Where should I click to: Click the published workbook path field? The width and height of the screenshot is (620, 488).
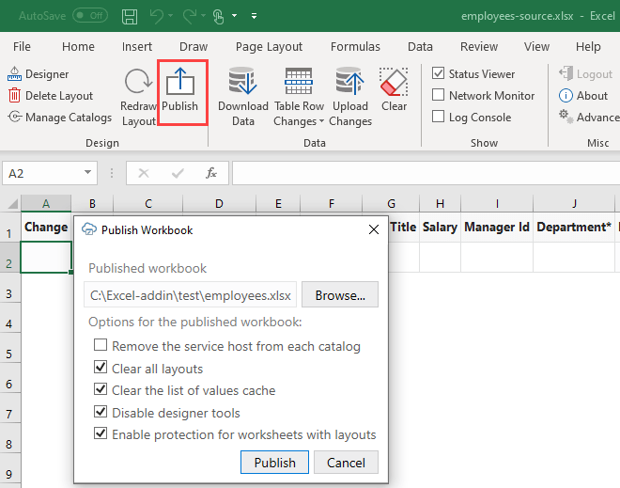click(190, 295)
